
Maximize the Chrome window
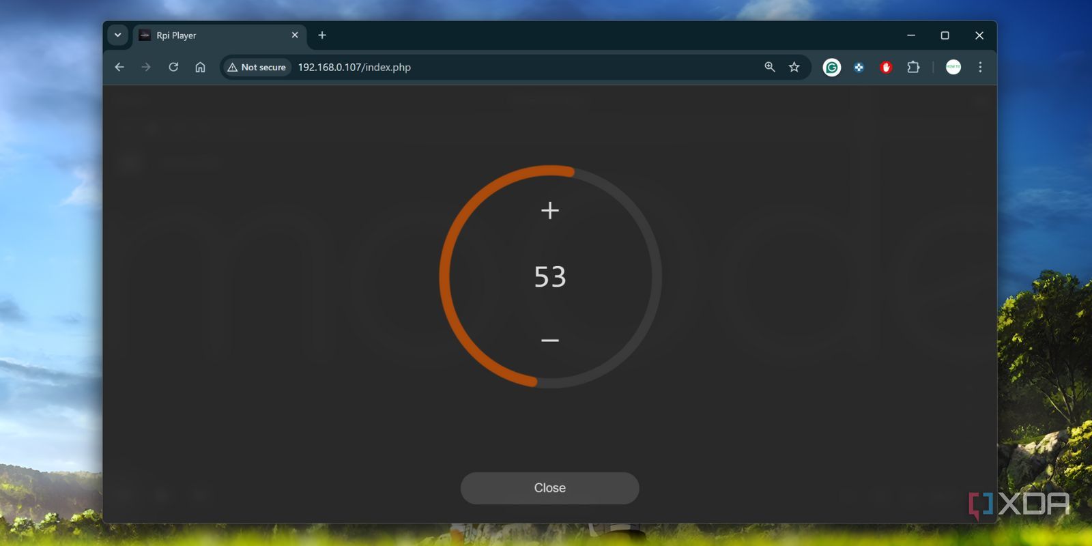point(945,35)
